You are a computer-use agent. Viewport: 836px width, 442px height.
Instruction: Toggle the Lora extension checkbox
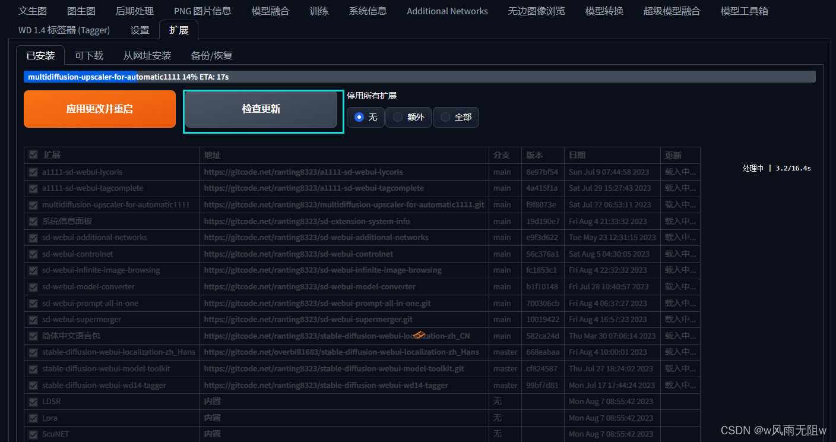click(33, 418)
